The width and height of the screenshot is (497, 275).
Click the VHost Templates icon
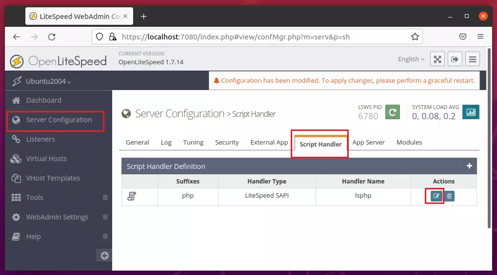(x=16, y=178)
